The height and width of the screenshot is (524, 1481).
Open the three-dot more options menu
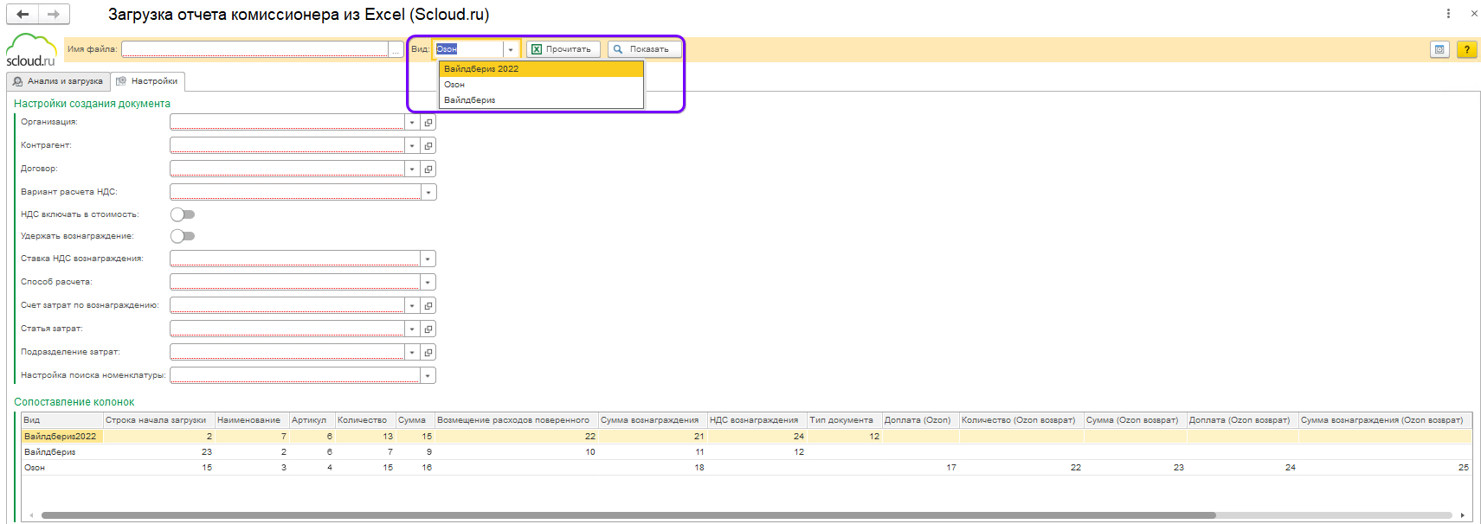click(1448, 13)
